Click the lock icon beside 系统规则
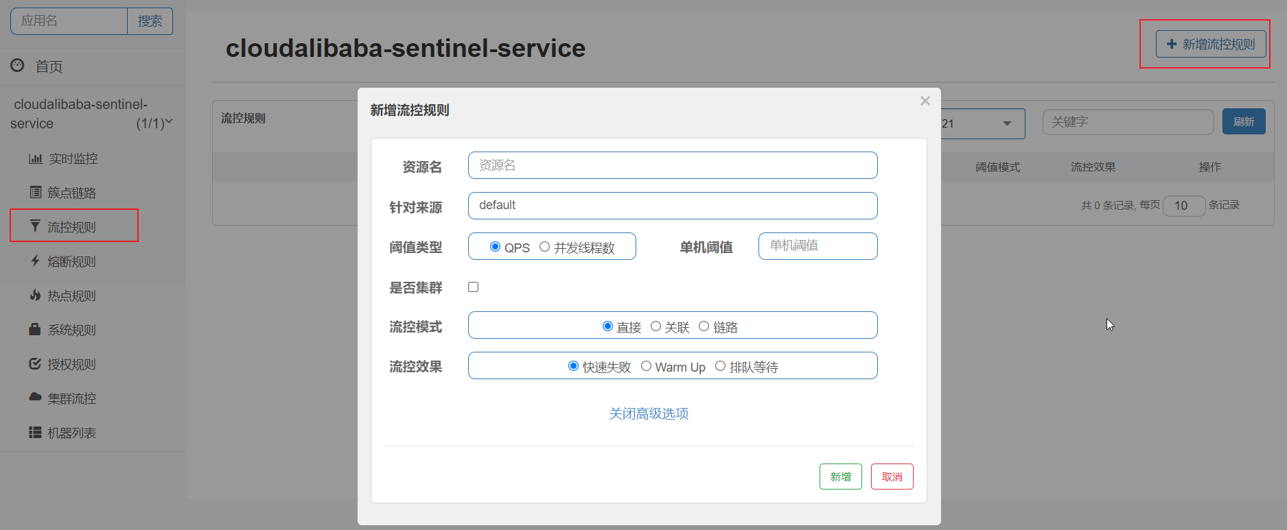1287x530 pixels. (x=35, y=329)
